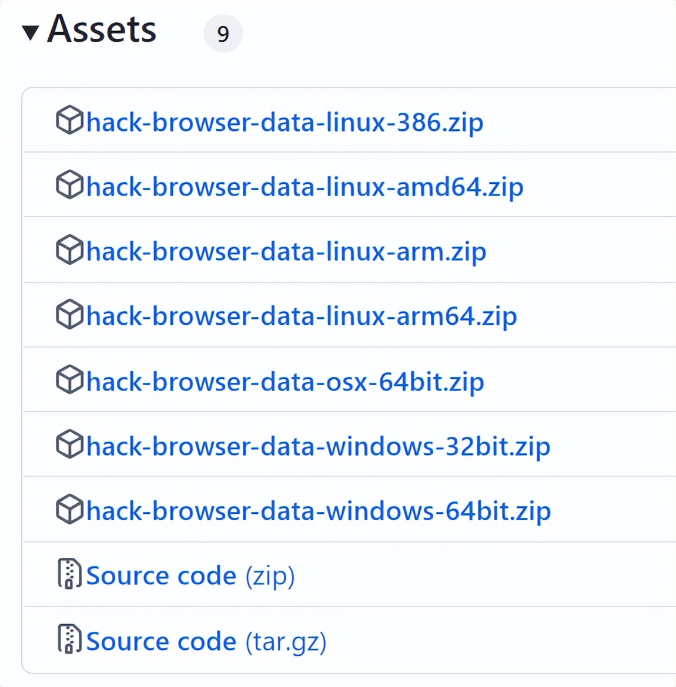Viewport: 676px width, 687px height.
Task: Click zip file icon beside Source code (zip)
Action: [69, 574]
